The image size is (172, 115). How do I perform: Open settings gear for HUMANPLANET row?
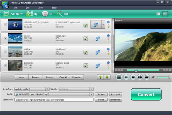pyautogui.click(x=108, y=22)
